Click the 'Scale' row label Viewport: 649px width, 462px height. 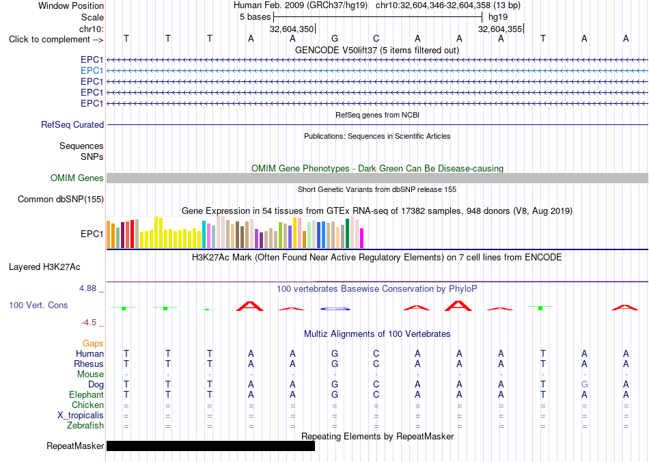92,17
